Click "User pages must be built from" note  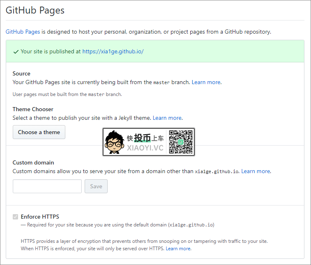click(67, 94)
